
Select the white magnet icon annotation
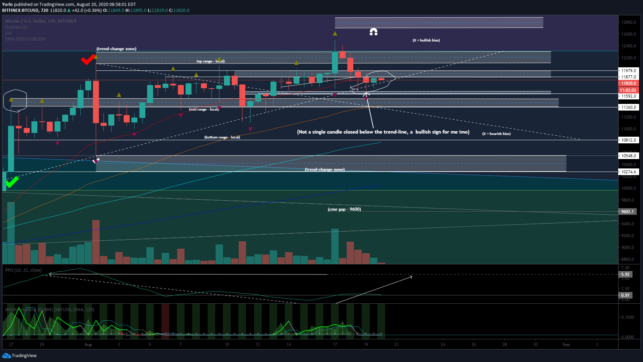374,32
